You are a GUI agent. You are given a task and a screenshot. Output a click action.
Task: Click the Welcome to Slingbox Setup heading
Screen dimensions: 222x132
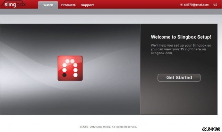coord(181,37)
